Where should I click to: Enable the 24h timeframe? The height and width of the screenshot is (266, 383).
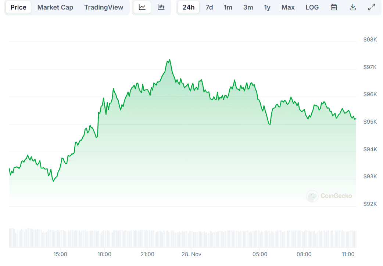point(188,7)
